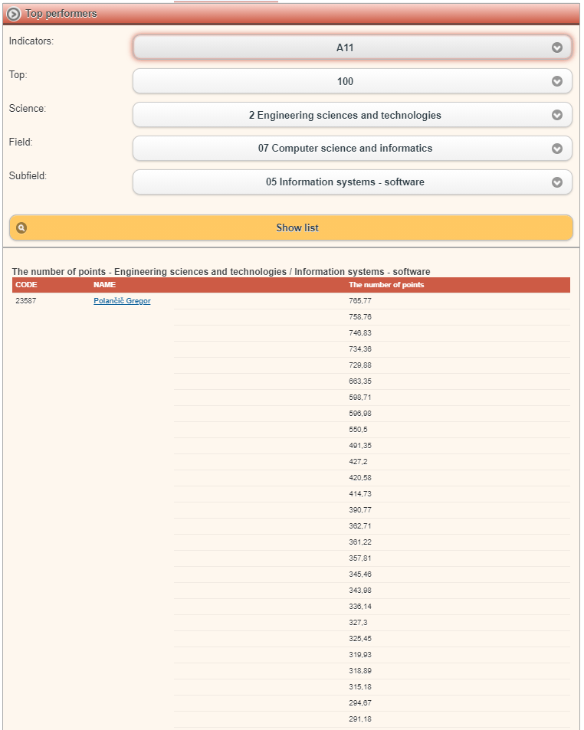Collapse the Top performers panel arrow icon
This screenshot has height=730, width=584.
coord(14,14)
